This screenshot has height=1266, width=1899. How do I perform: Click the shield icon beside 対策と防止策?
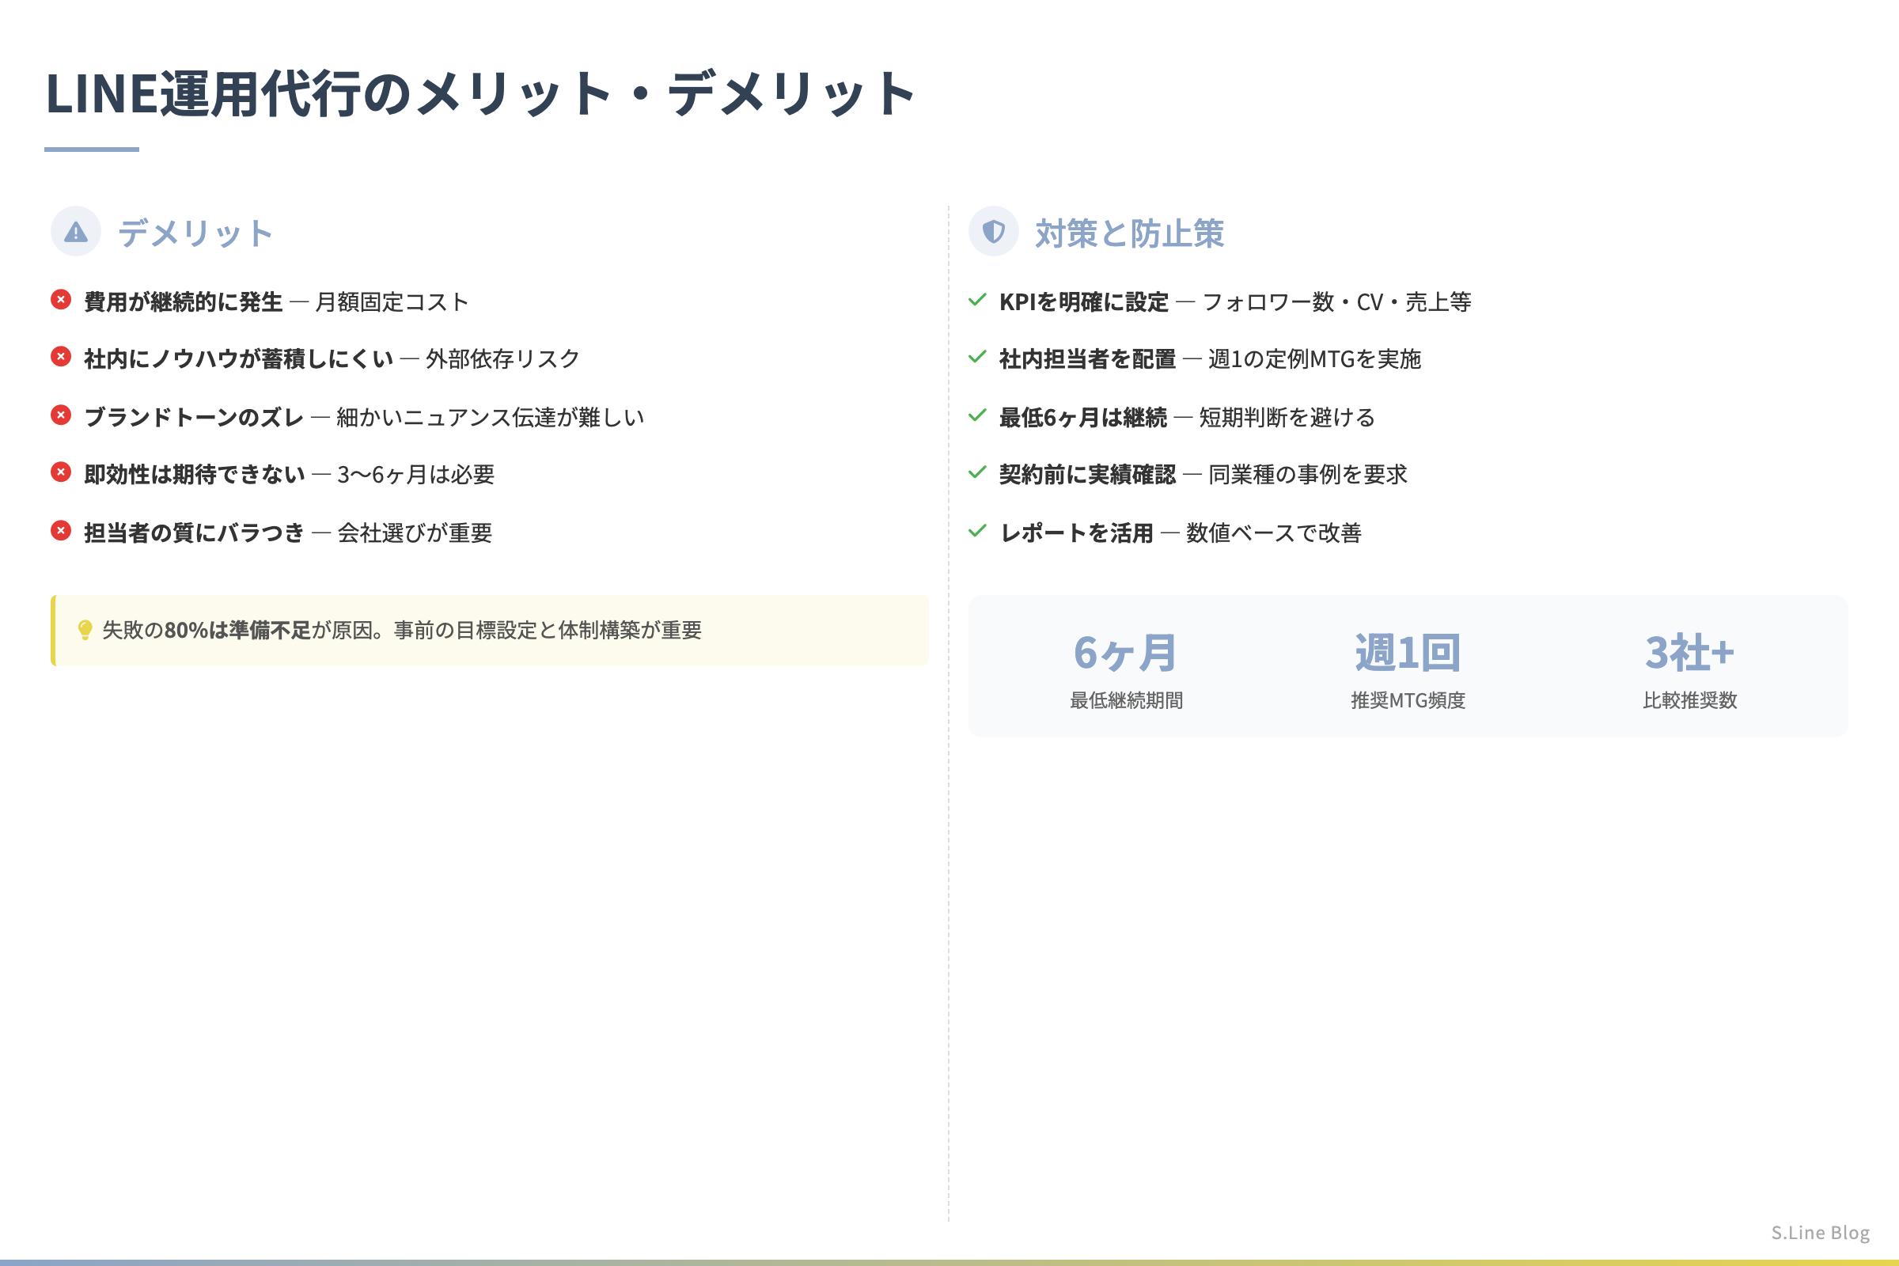pos(993,232)
